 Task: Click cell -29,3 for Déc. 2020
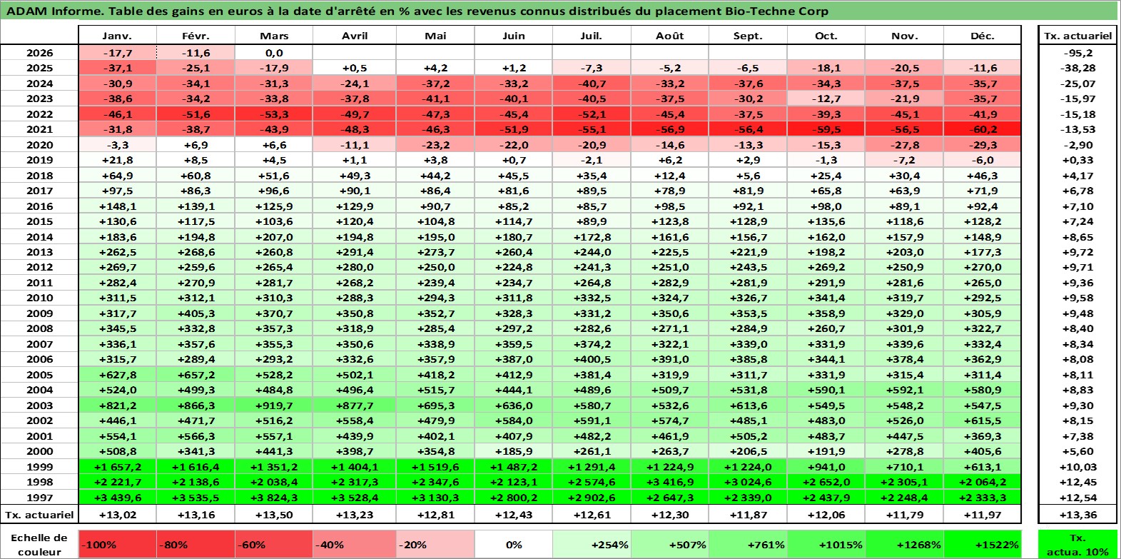(x=983, y=145)
